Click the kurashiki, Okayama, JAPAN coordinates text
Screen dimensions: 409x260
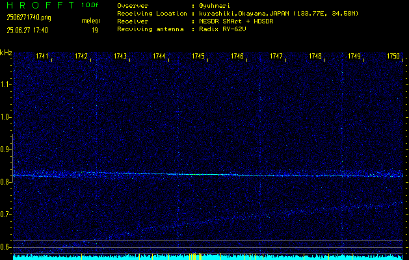click(278, 14)
